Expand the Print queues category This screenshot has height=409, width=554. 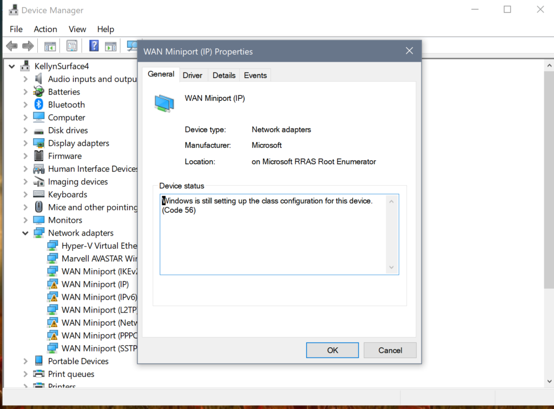[x=25, y=374]
